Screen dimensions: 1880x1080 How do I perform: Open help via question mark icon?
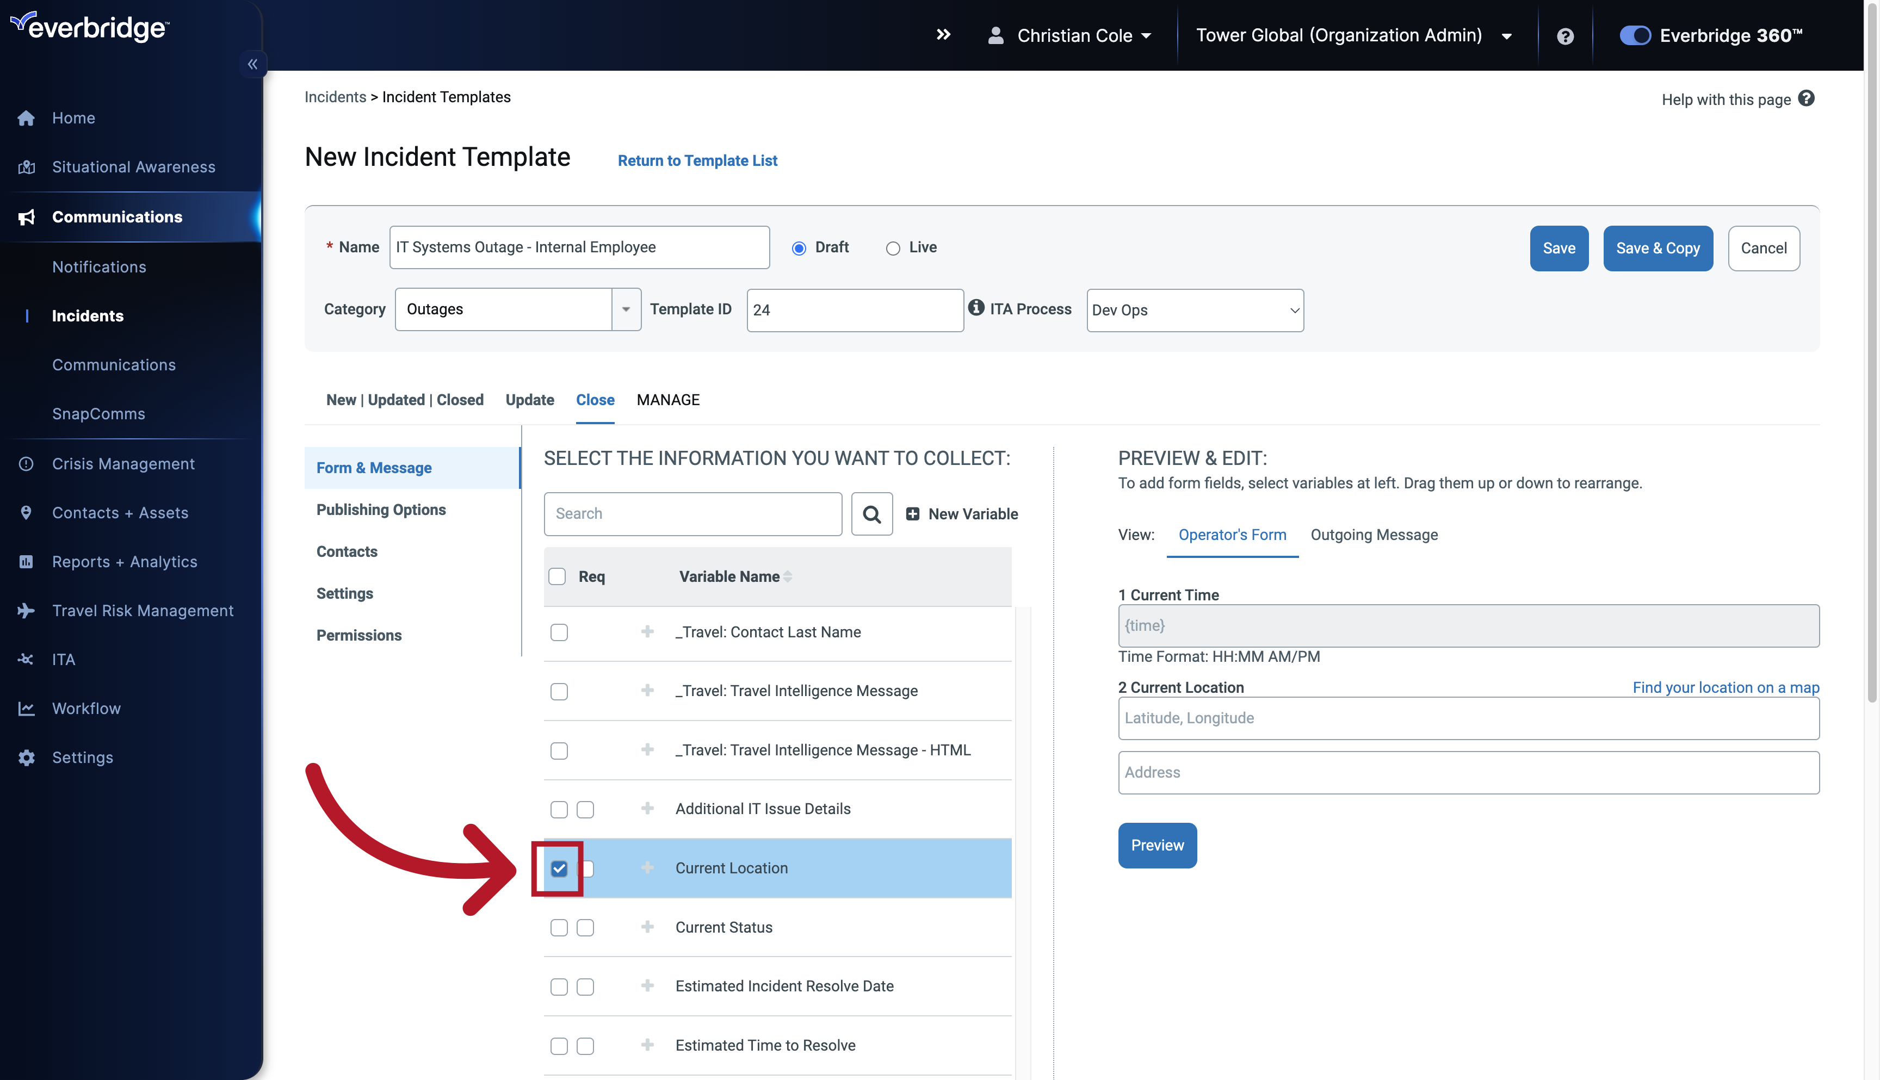pyautogui.click(x=1564, y=35)
